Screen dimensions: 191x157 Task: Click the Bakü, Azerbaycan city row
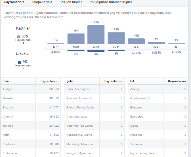tap(95, 89)
